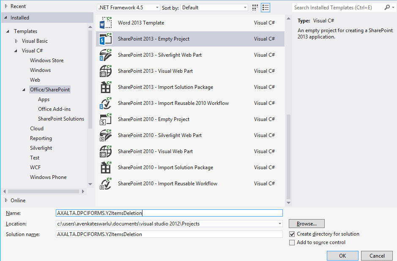
Task: Click tree horizontal scroll left arrow
Action: click(5, 191)
